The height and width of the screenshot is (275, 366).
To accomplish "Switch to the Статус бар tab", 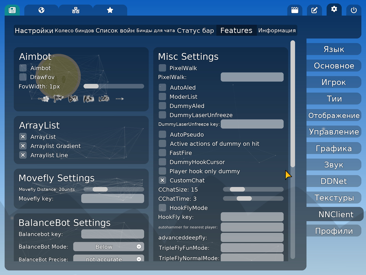I will tap(196, 30).
